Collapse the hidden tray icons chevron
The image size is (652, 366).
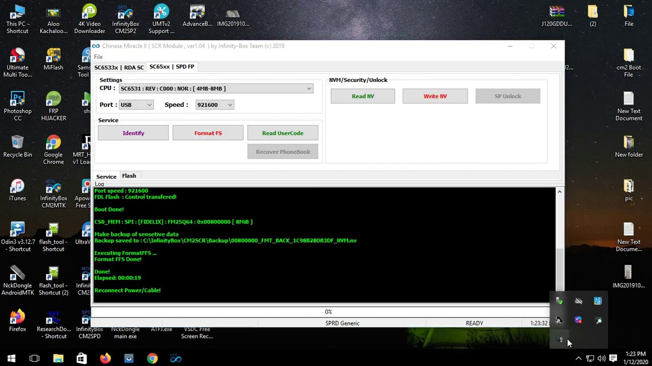(578, 358)
